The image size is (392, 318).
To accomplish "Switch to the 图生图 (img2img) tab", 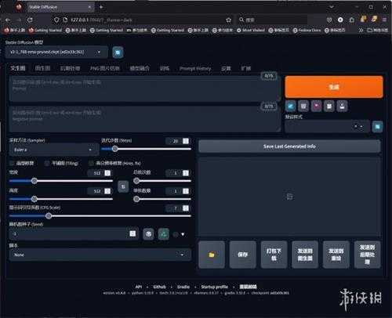I will coord(42,68).
